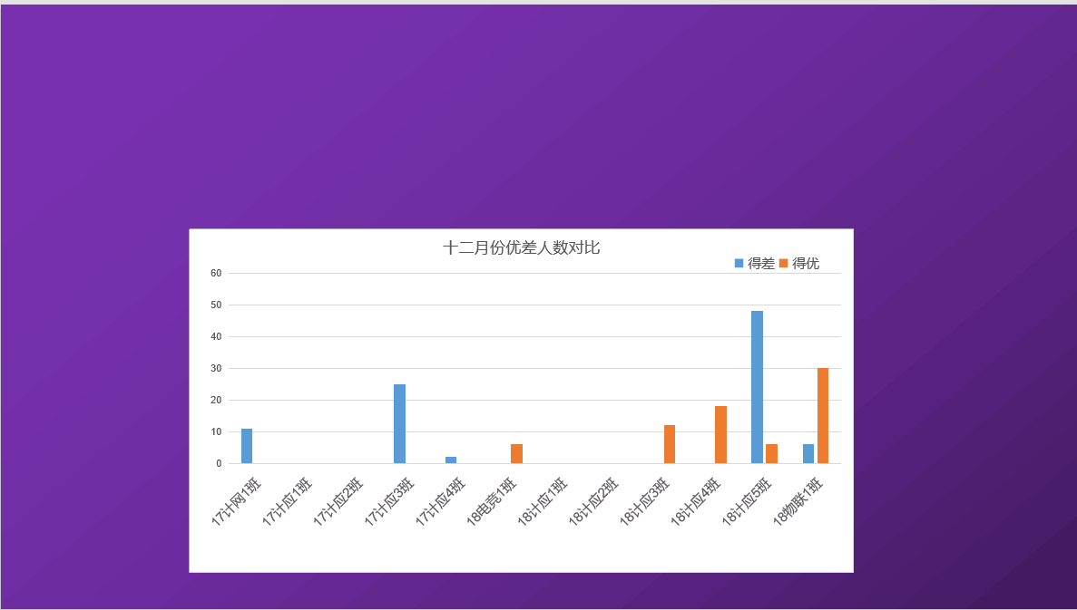
Task: Select the orange bar for 18计应5班
Action: click(771, 454)
